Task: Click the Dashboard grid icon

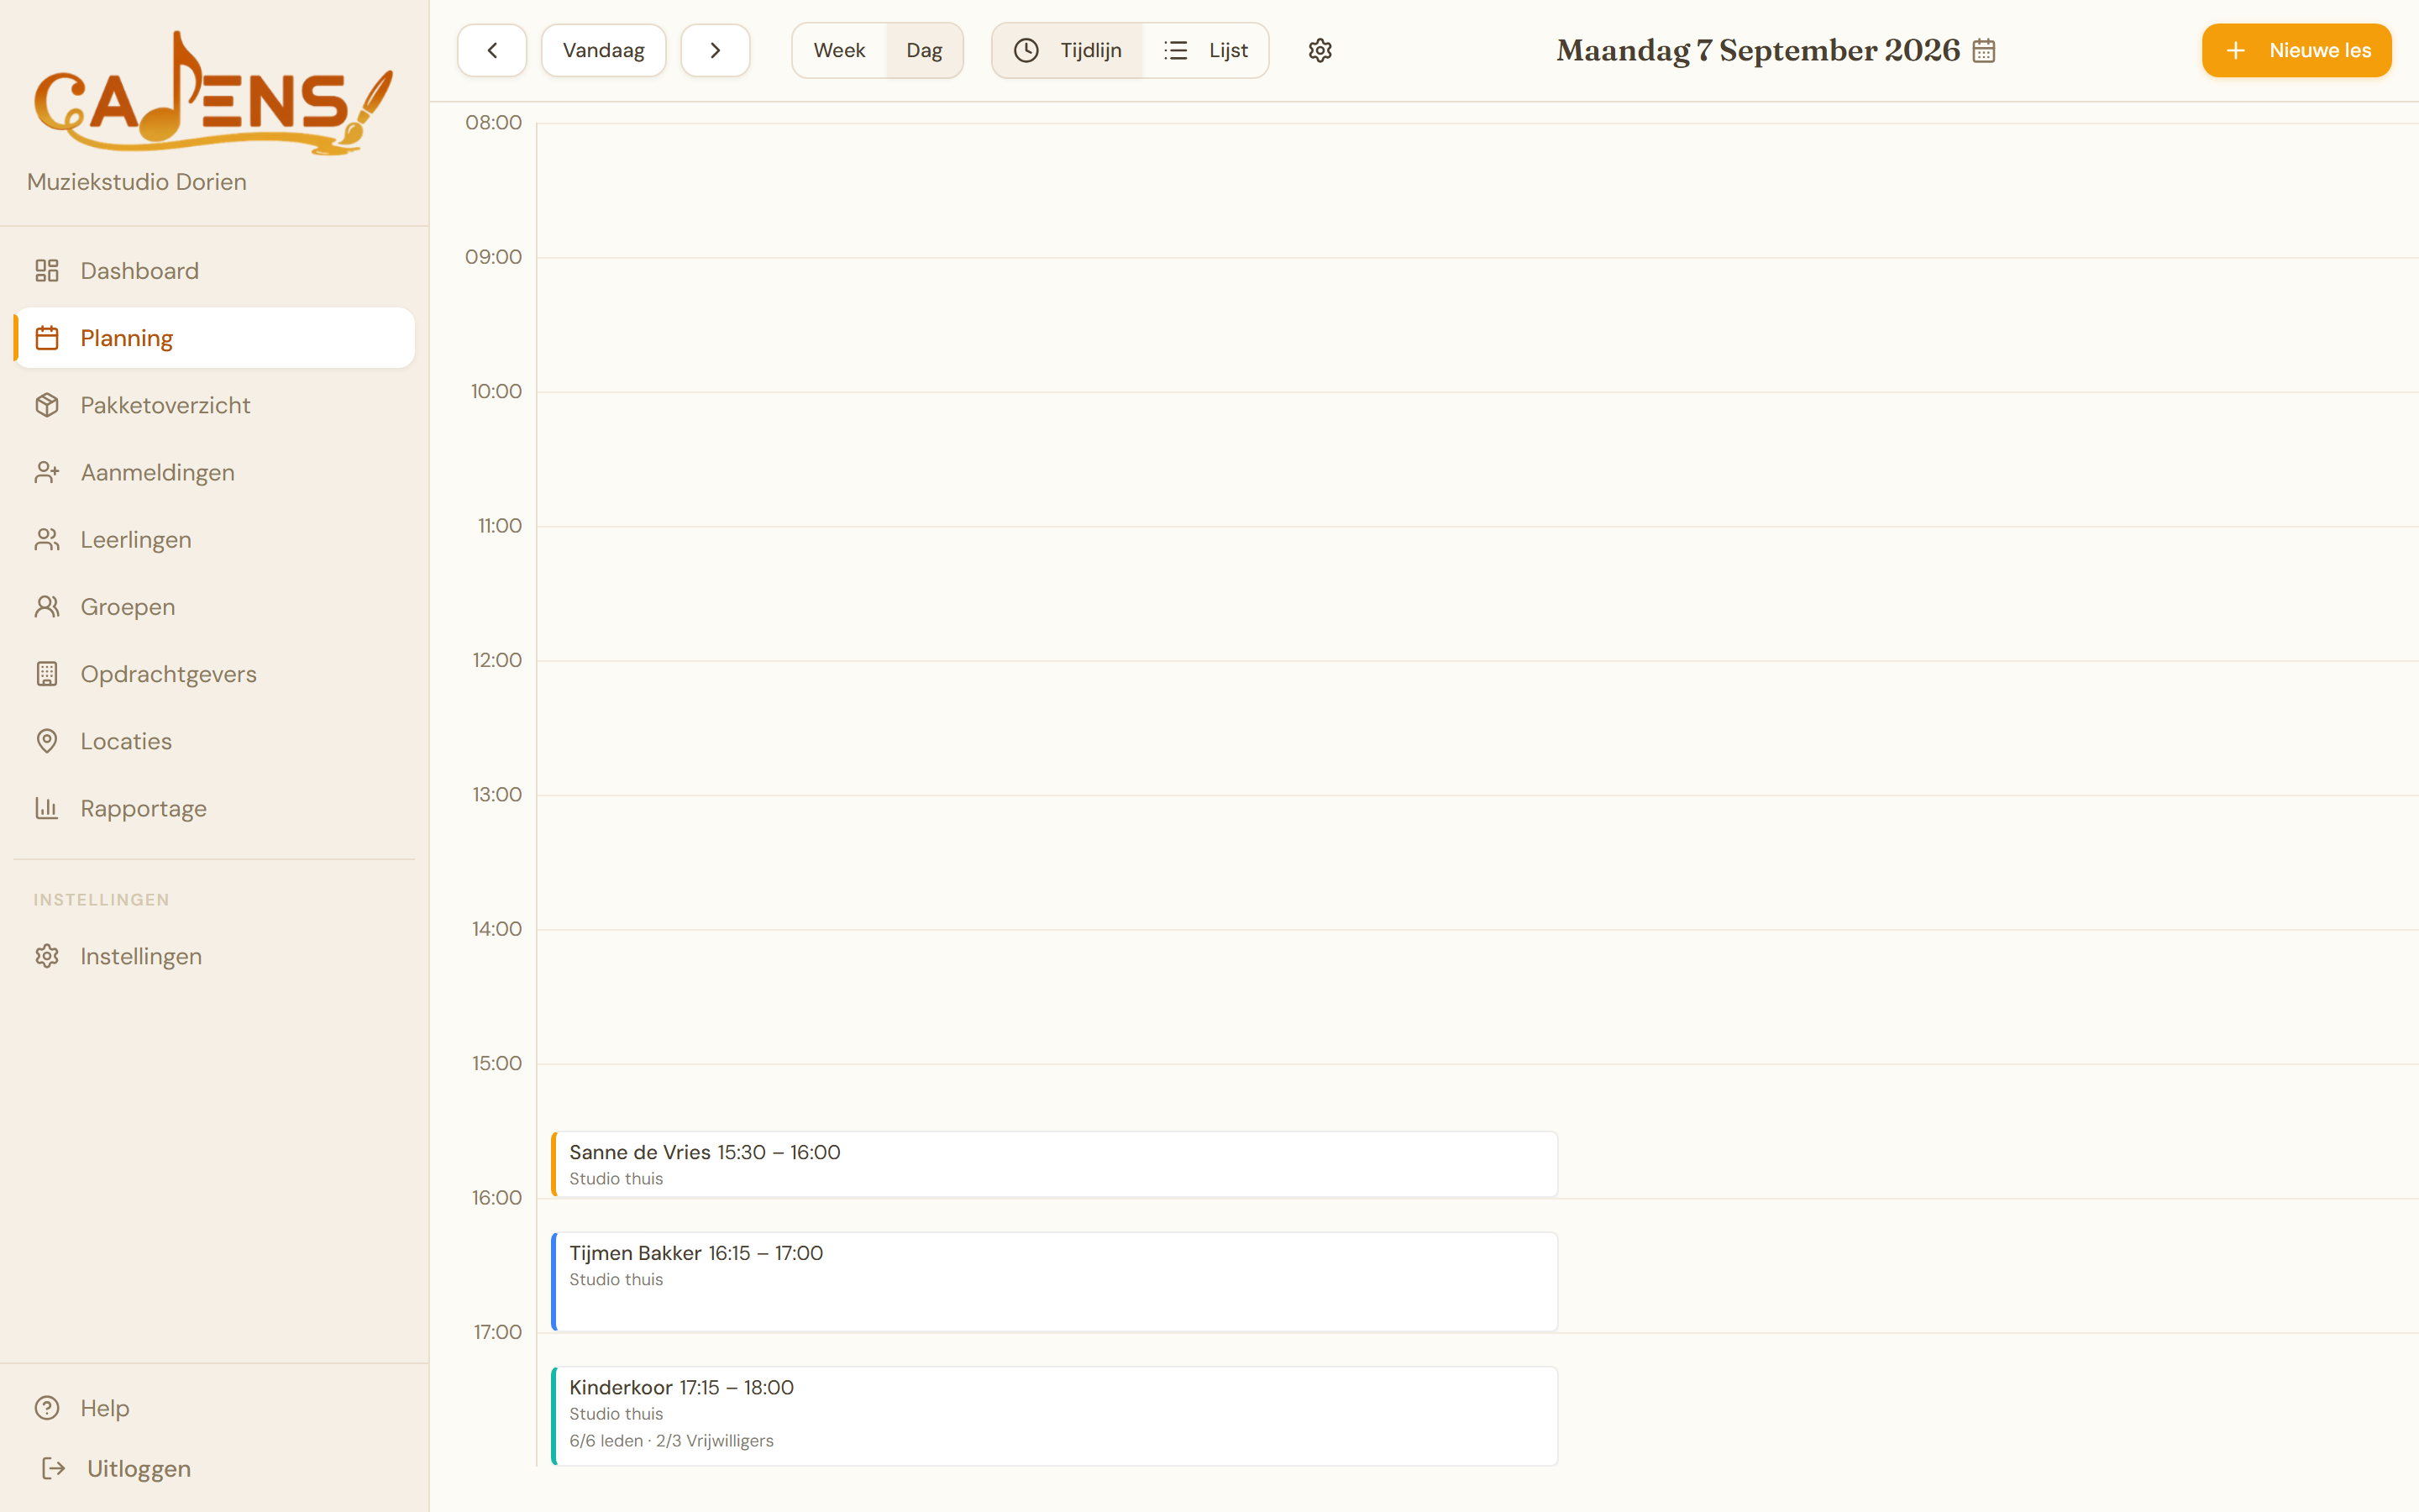Action: [47, 271]
